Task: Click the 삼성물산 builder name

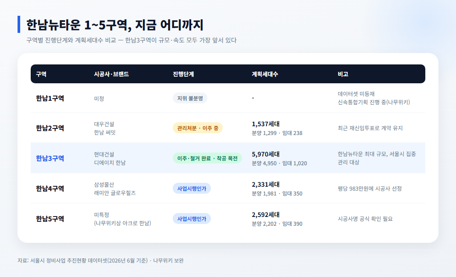Action: (x=104, y=185)
